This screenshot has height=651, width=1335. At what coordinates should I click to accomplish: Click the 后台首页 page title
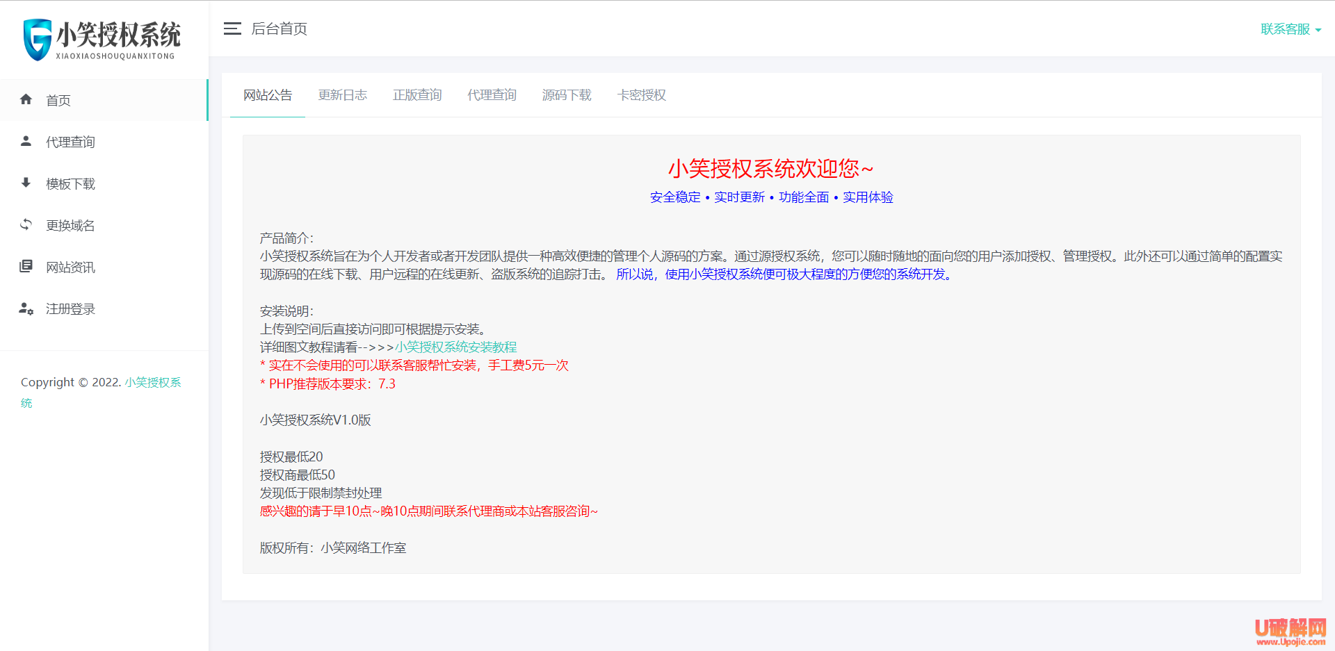pyautogui.click(x=279, y=28)
